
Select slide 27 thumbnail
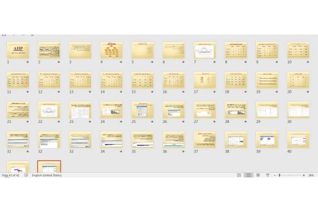pos(205,110)
